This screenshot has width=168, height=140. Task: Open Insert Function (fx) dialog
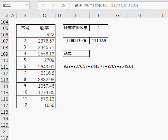[64, 5]
